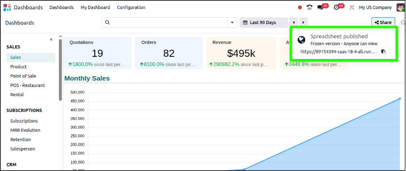Click the SUBSCRIPTIONS section header
406x171 pixels.
(x=24, y=110)
